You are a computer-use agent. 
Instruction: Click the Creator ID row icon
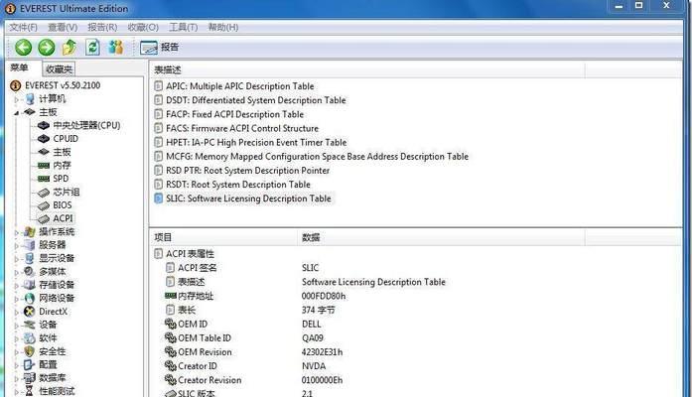[171, 366]
